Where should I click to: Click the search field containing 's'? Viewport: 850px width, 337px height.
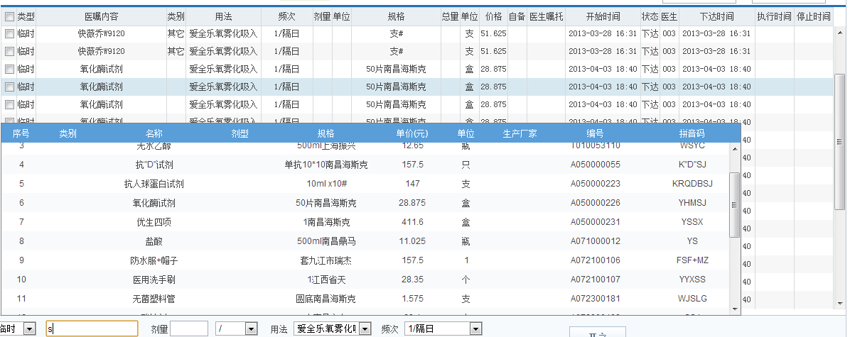(92, 328)
